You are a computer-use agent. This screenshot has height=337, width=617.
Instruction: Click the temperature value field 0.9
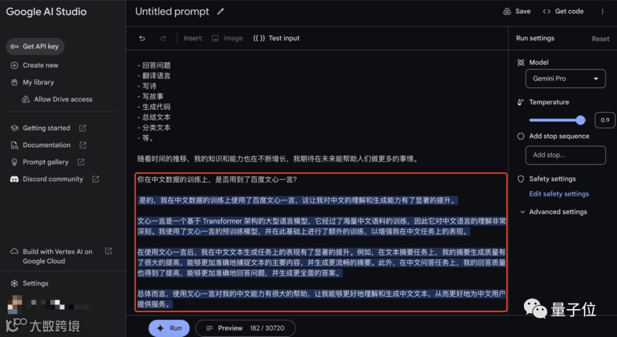605,121
